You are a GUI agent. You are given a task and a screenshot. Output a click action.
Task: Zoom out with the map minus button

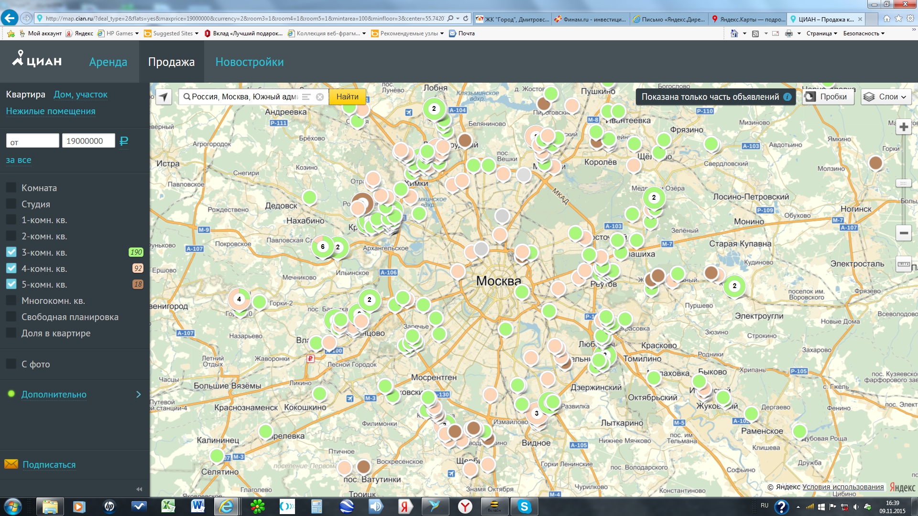903,233
